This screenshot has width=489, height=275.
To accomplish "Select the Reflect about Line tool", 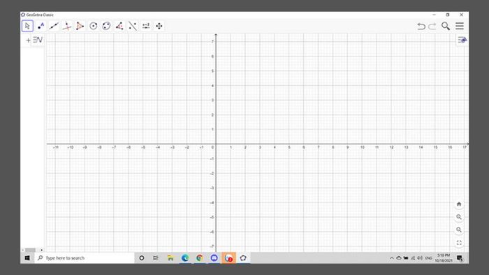I will pos(133,26).
